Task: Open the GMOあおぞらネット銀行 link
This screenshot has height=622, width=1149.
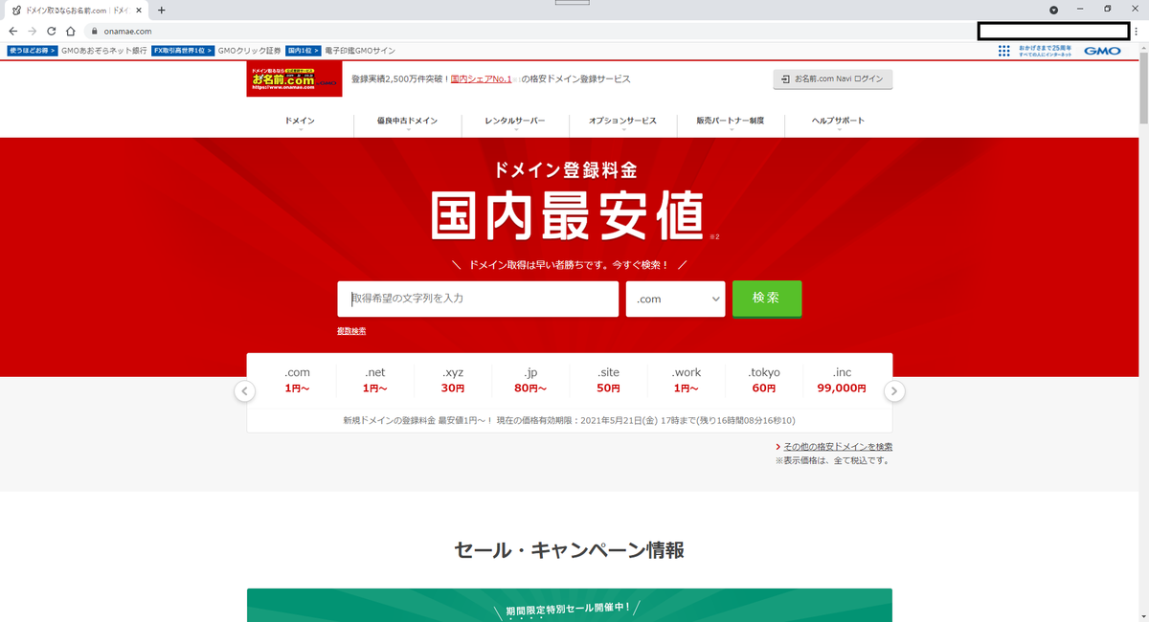Action: (104, 51)
